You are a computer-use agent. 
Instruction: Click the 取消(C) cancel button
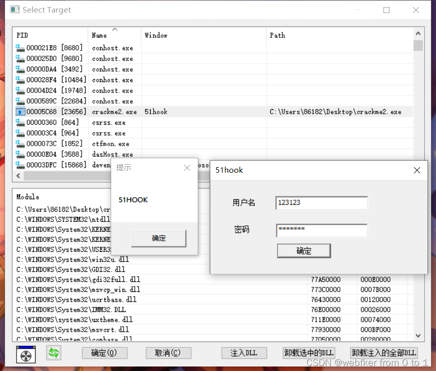(168, 353)
